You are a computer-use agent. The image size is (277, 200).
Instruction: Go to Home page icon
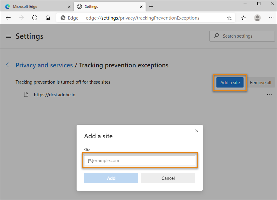point(48,18)
